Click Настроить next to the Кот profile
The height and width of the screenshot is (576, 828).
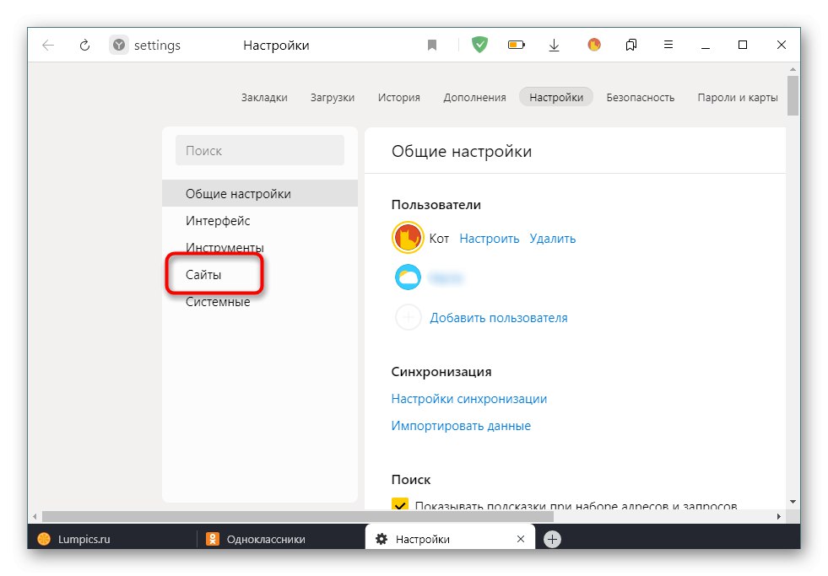489,238
